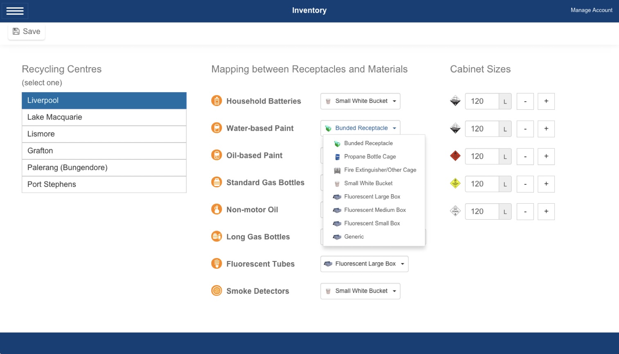Image resolution: width=619 pixels, height=354 pixels.
Task: Click the Household Batteries label
Action: click(264, 101)
